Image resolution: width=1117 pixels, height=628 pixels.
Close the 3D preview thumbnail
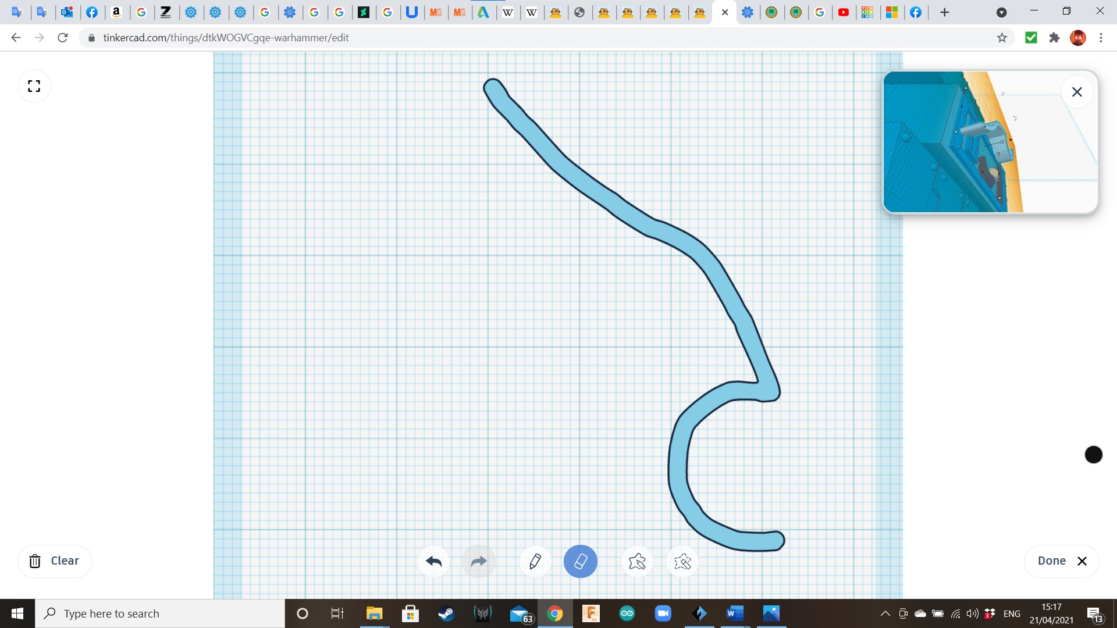tap(1077, 92)
